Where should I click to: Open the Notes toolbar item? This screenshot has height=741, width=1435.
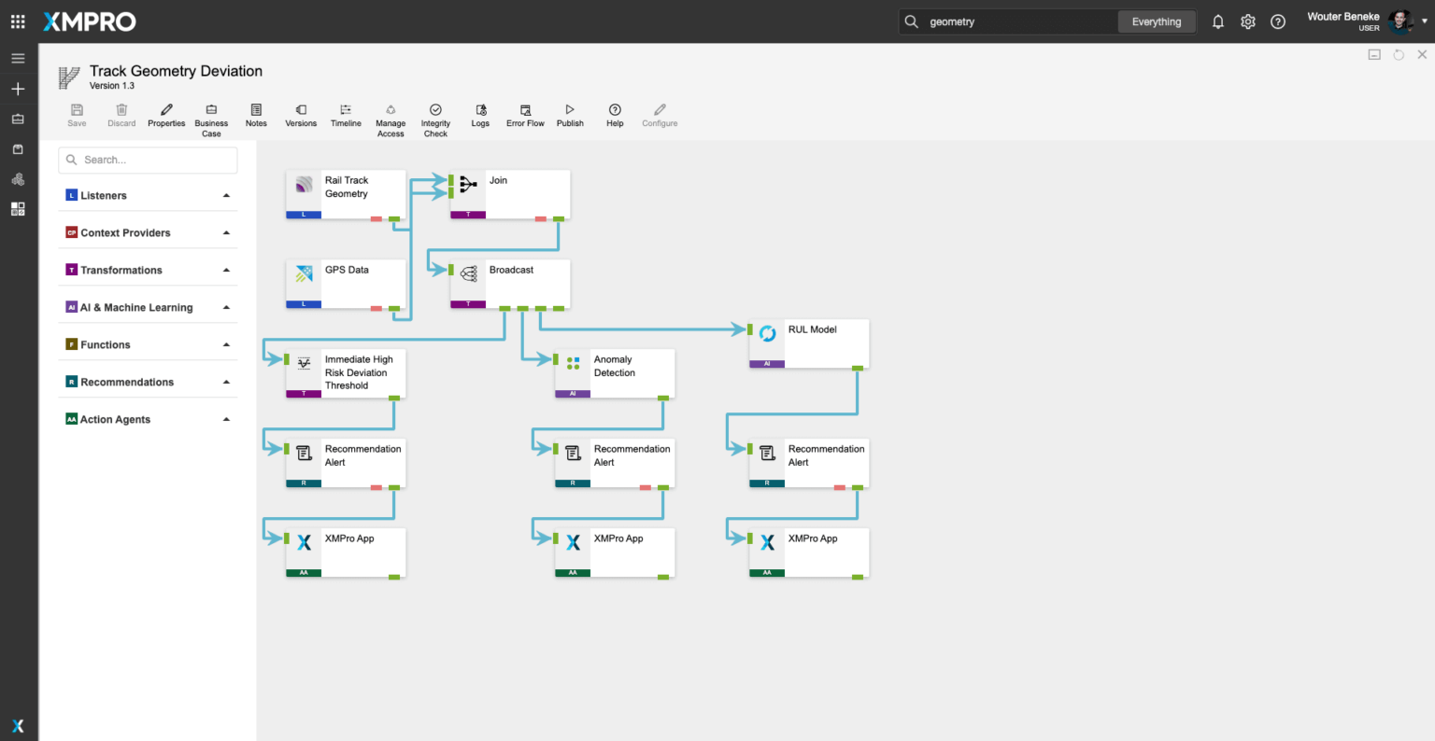coord(256,116)
